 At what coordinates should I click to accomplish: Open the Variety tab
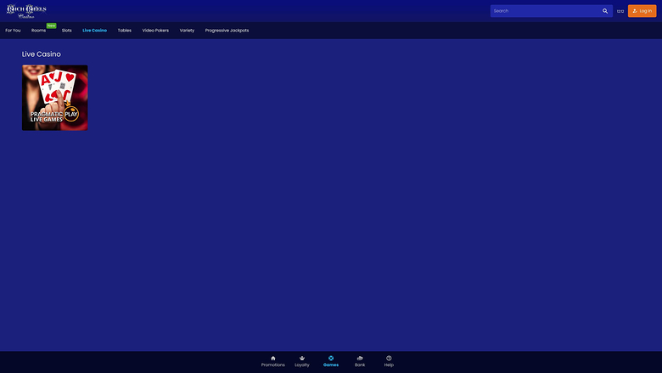click(187, 30)
